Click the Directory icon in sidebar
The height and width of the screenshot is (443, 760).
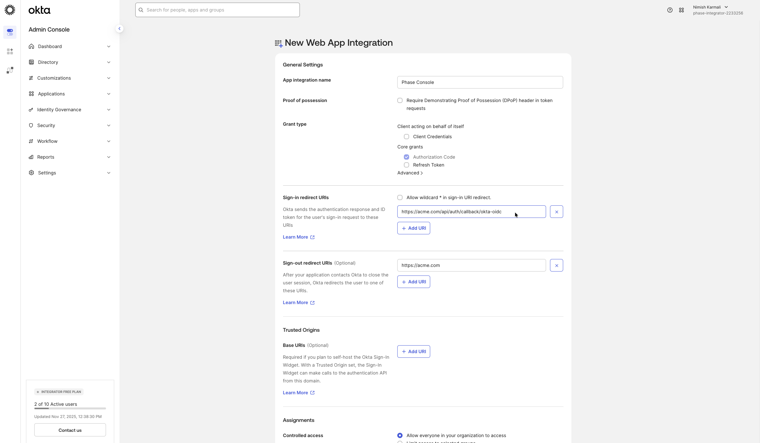coord(31,62)
